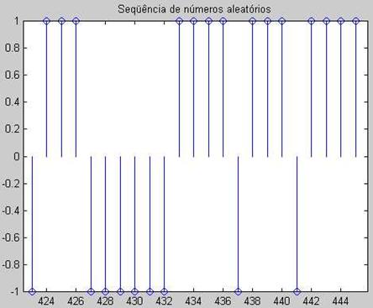The height and width of the screenshot is (308, 373).
Task: Click x-axis tick label "440"
Action: coord(281,301)
